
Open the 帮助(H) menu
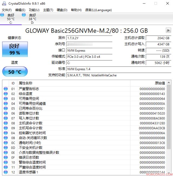[x=76, y=10]
